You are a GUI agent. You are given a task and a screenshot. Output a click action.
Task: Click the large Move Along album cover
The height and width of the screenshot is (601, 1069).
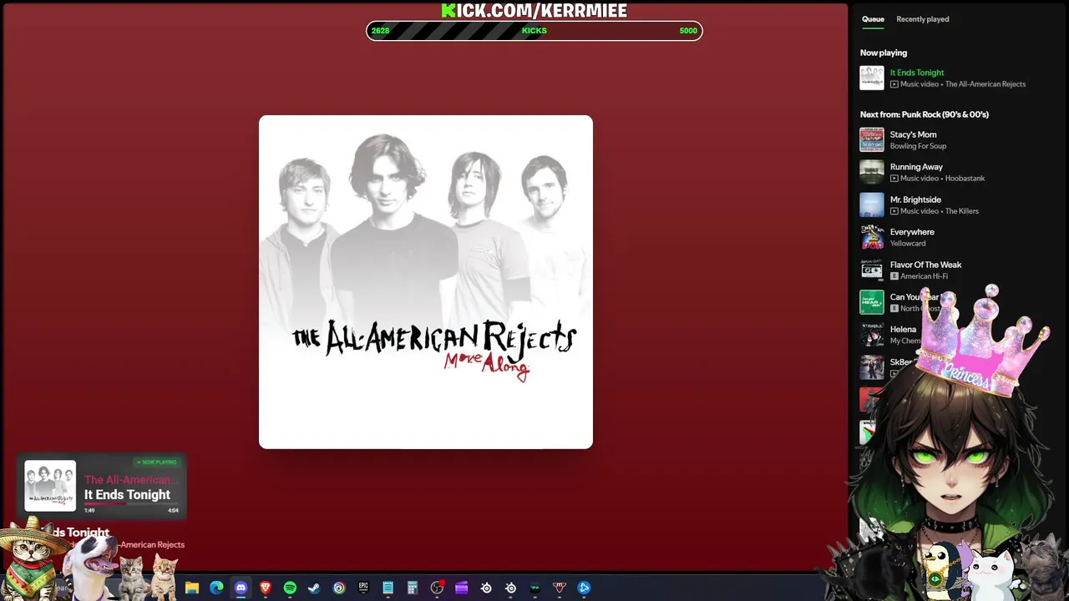tap(426, 282)
